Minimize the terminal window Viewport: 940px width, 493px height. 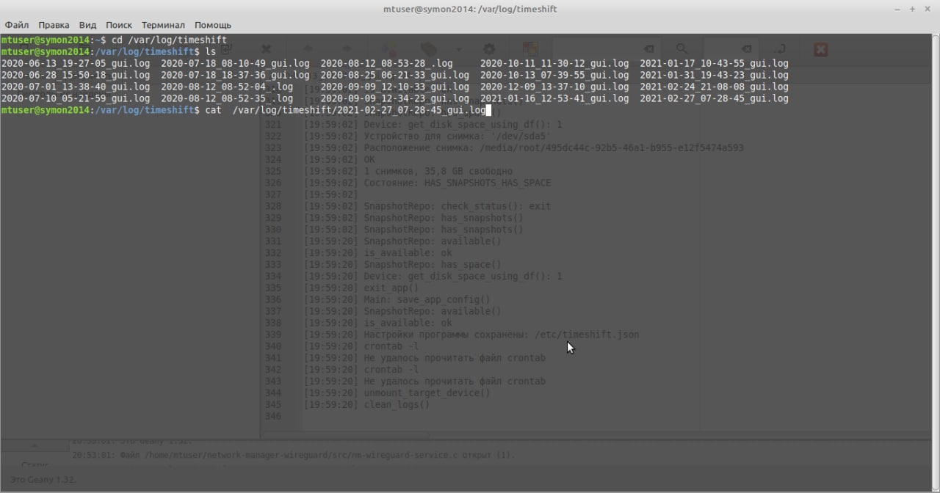[897, 9]
